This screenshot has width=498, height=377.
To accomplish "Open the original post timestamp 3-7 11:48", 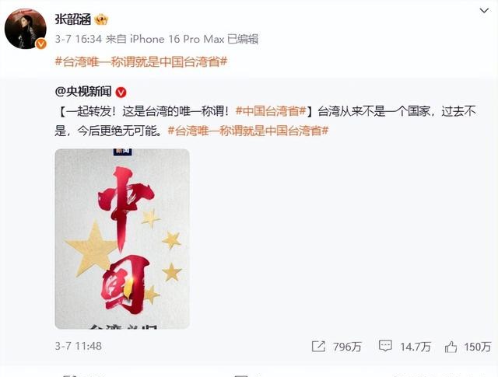I will 78,346.
